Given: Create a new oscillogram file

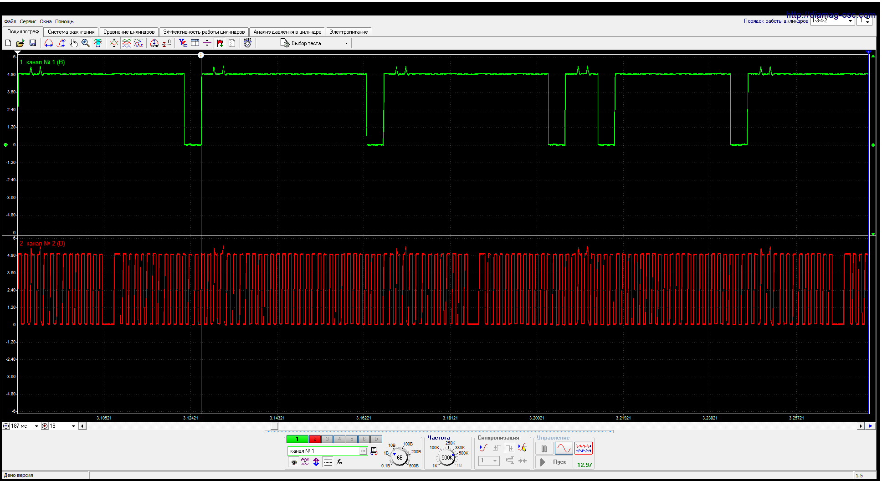Looking at the screenshot, I should [8, 43].
